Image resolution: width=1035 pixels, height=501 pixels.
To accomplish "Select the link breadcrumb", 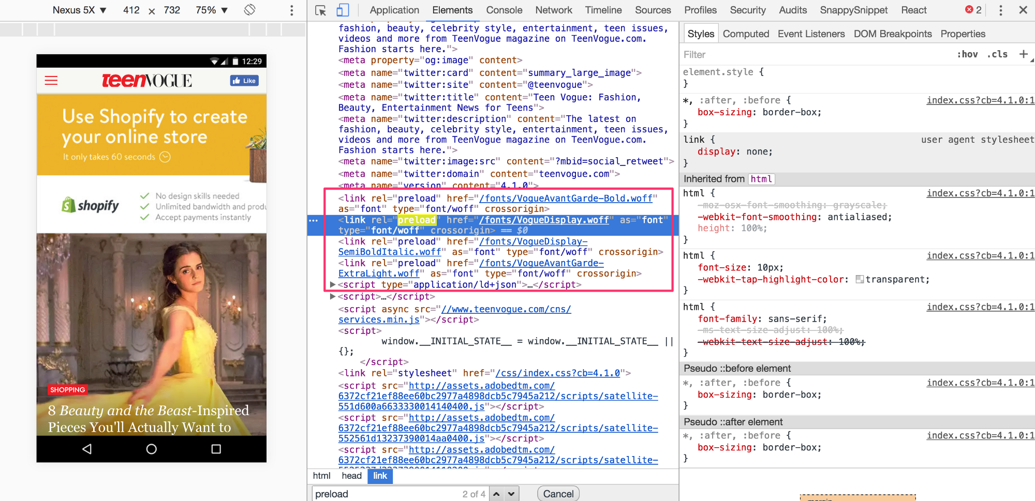I will point(380,476).
